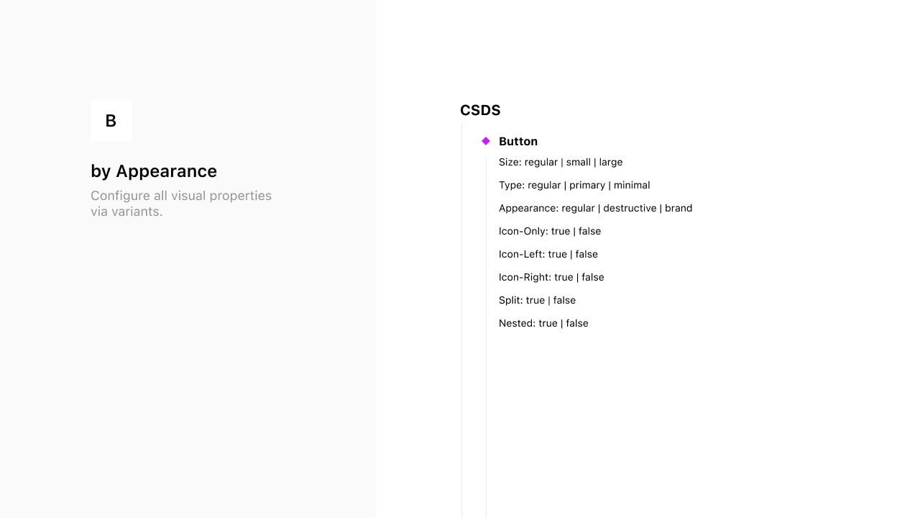This screenshot has height=518, width=920.
Task: Pick the Icon-Right true/false property
Action: pos(551,277)
